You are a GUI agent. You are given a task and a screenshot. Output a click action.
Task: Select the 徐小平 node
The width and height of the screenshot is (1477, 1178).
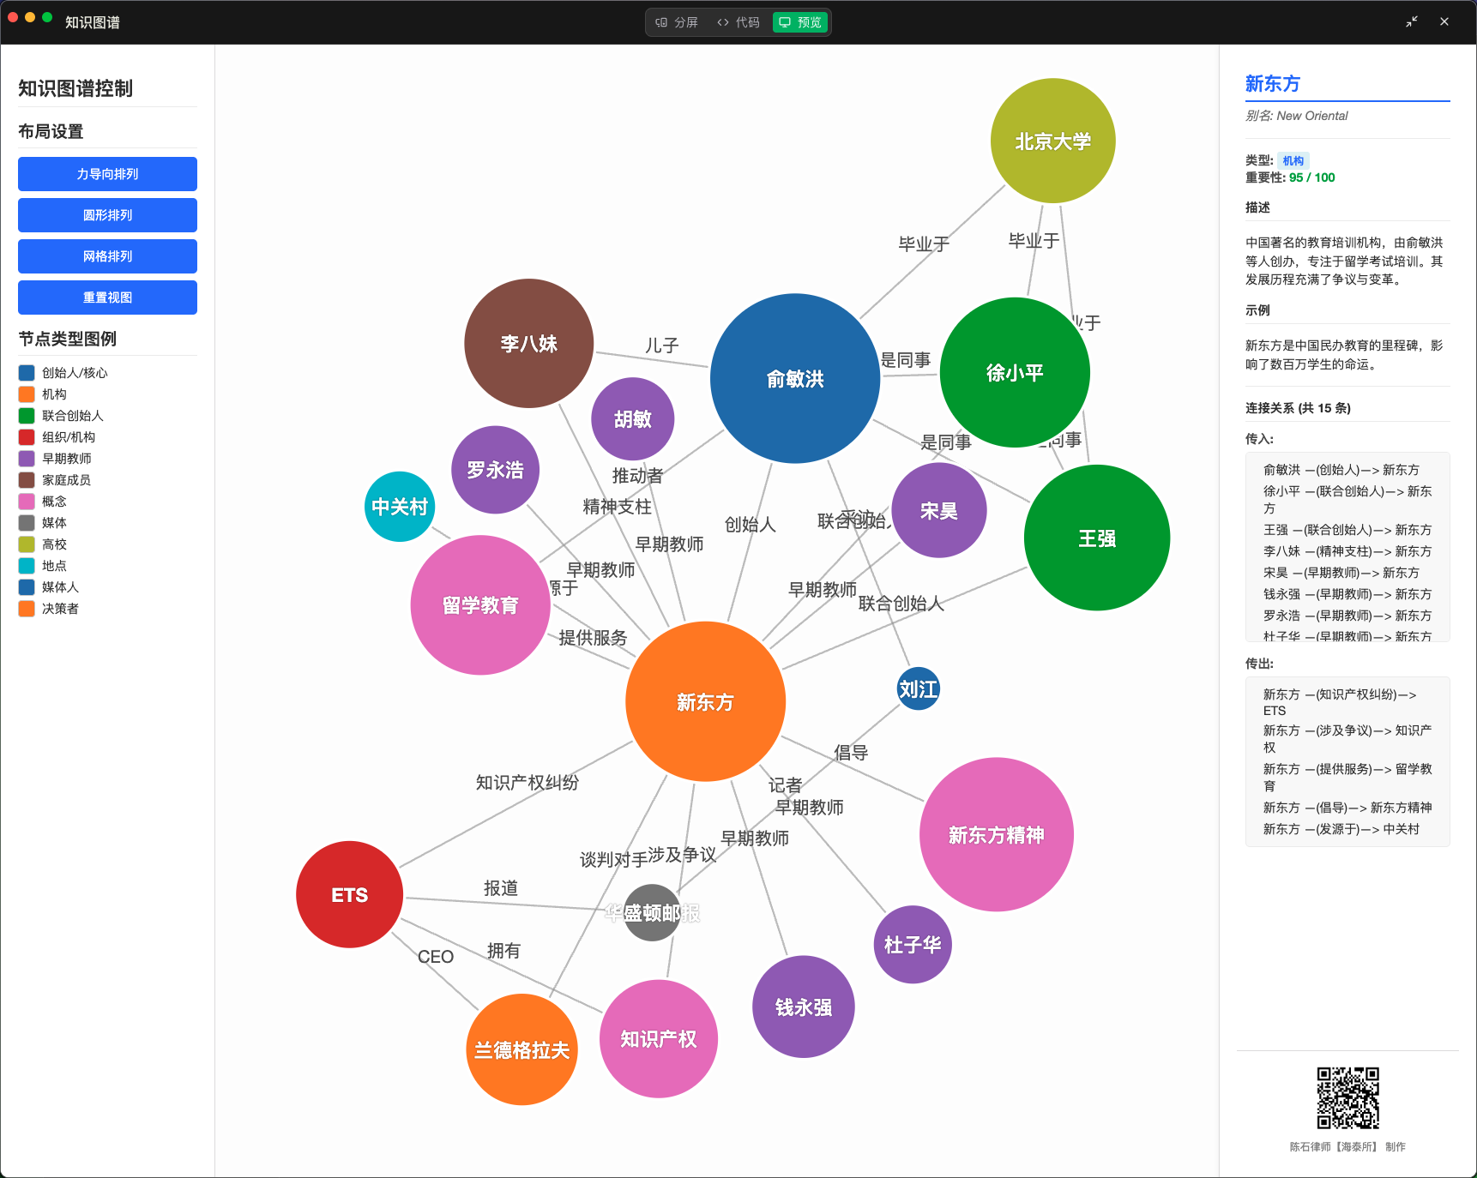[x=1015, y=373]
